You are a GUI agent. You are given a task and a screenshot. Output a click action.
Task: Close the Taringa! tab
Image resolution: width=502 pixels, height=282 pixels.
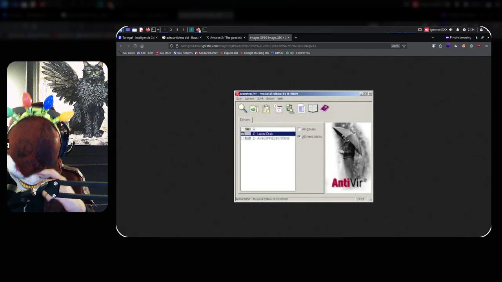pyautogui.click(x=156, y=38)
